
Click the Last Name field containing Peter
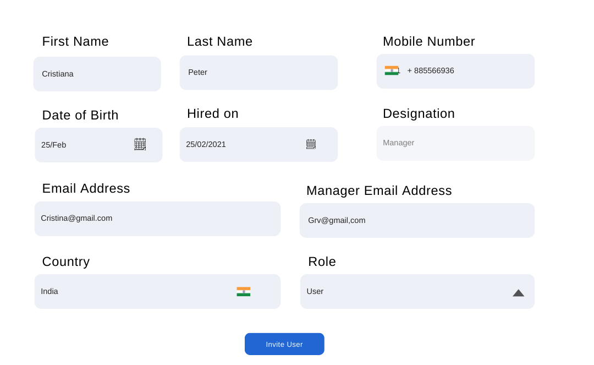point(258,72)
